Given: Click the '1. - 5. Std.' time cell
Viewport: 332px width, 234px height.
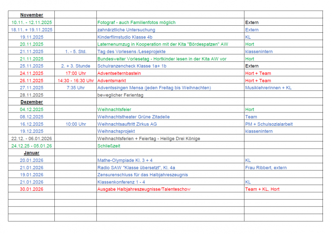Looking at the screenshot, I should tap(76, 51).
